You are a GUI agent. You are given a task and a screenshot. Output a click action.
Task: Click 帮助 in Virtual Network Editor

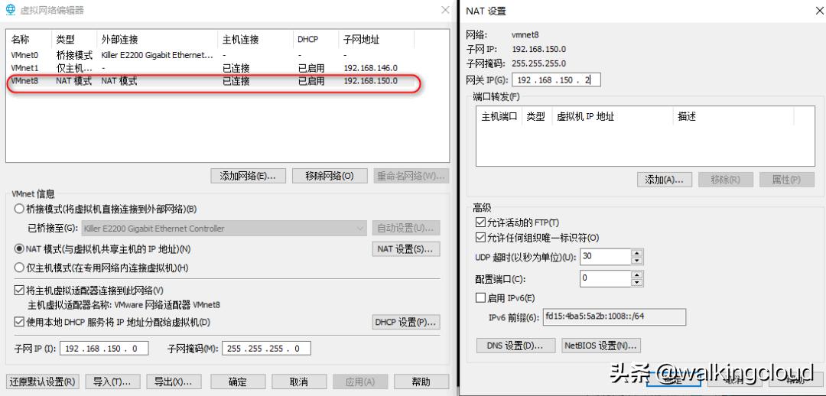[421, 381]
